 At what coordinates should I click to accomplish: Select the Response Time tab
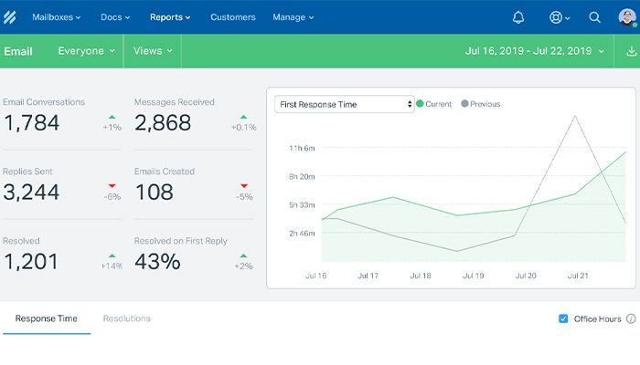click(46, 318)
